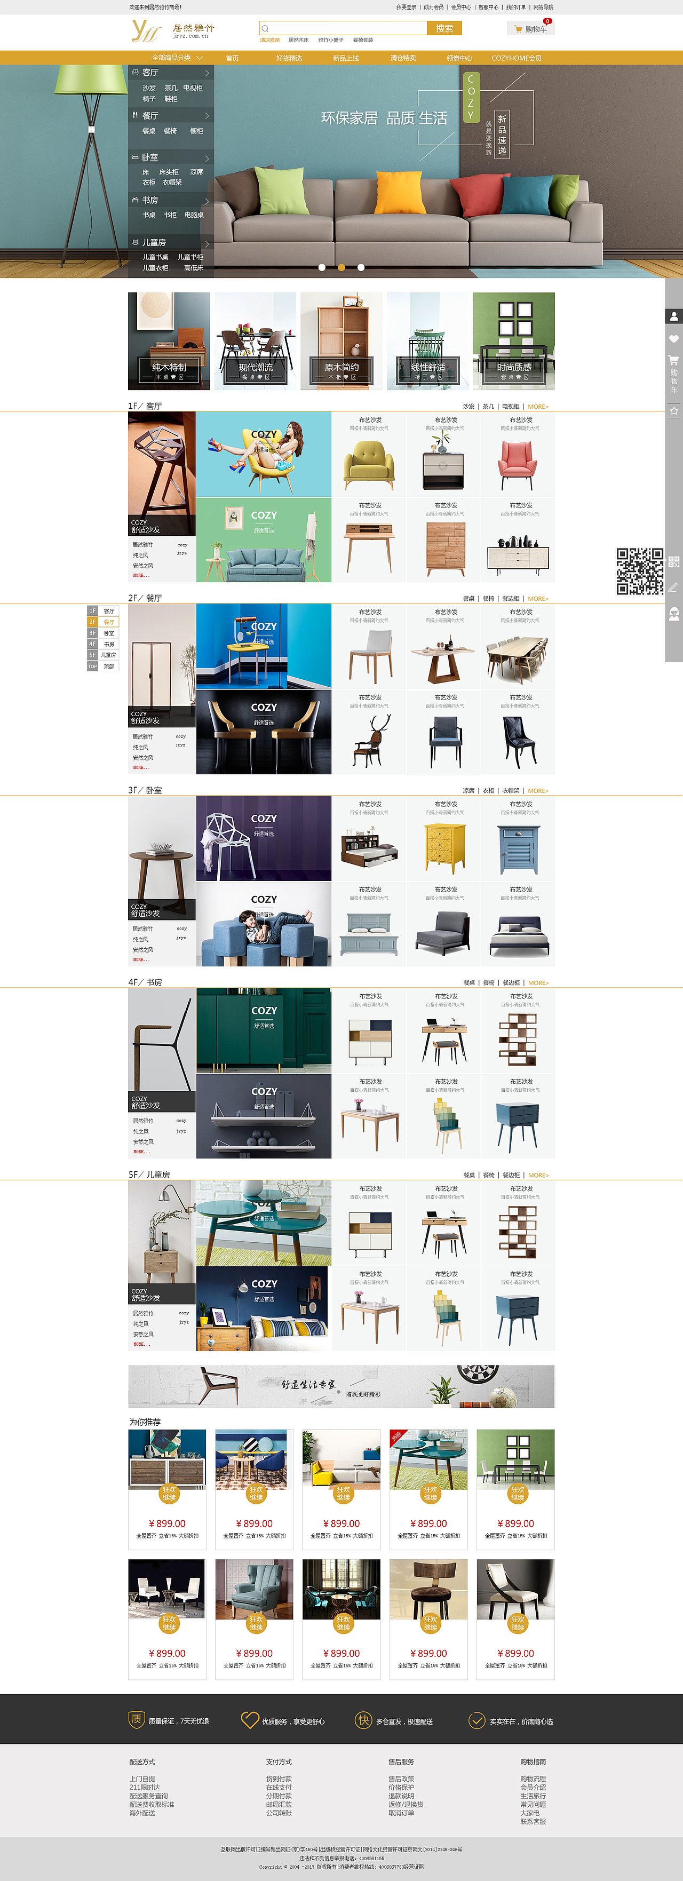Select the first carousel dot indicator

coord(322,267)
